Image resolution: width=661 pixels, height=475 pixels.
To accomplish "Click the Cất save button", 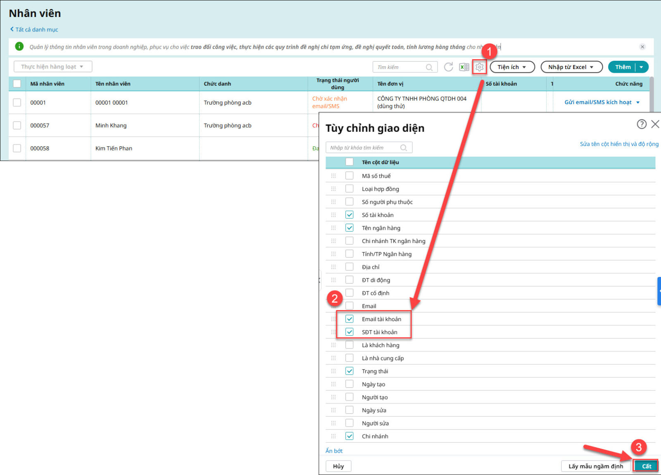I will click(x=646, y=466).
